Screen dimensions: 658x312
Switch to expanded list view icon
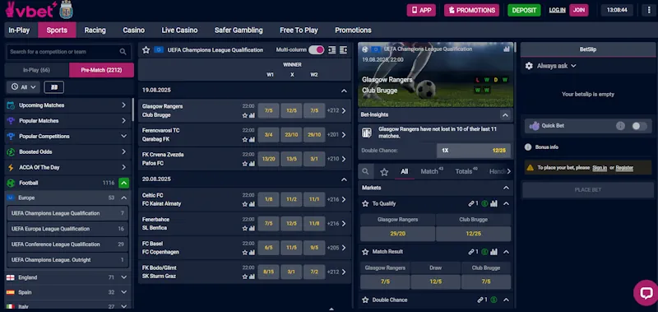343,50
